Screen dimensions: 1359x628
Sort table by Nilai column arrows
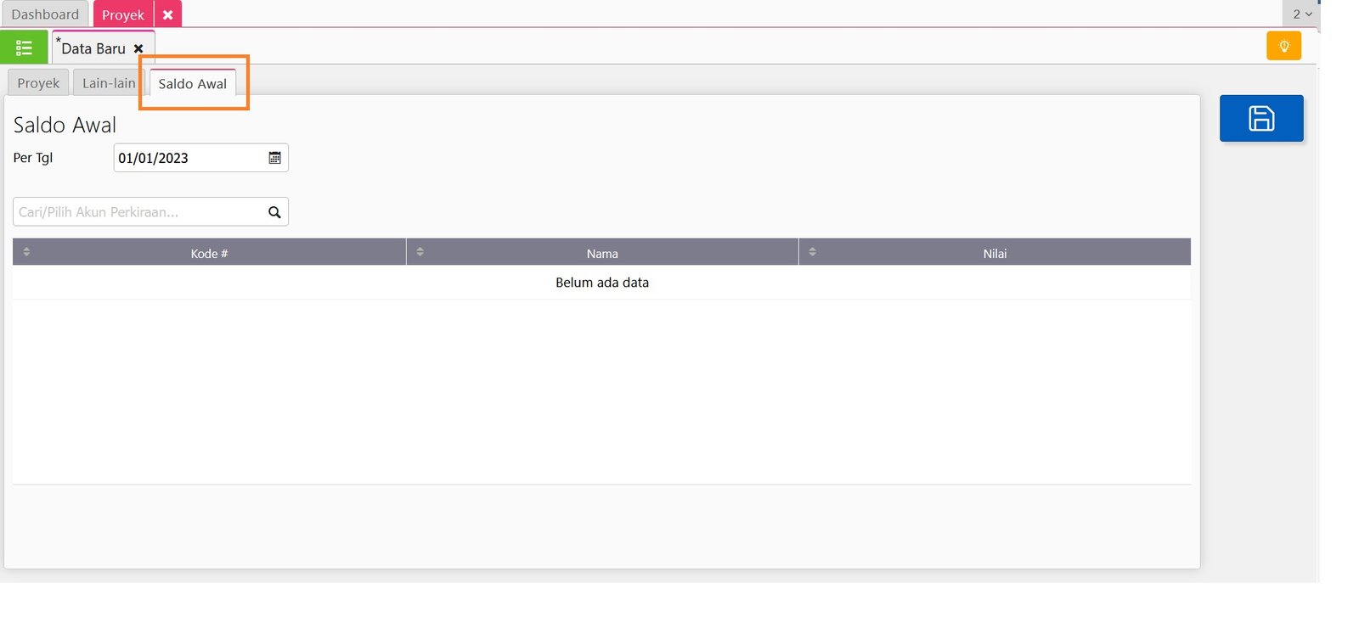point(812,252)
